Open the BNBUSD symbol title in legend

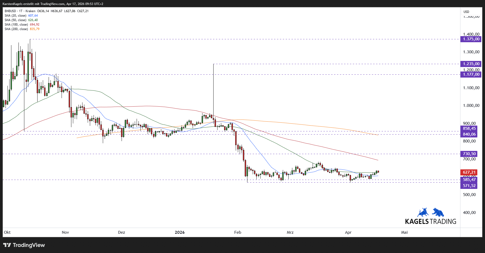(10, 11)
